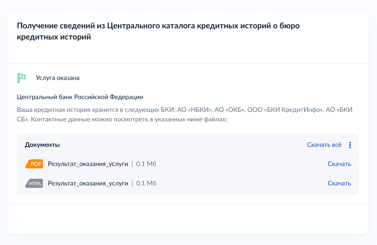
Task: Click the 0.1 Мб size of HTML file
Action: 146,184
